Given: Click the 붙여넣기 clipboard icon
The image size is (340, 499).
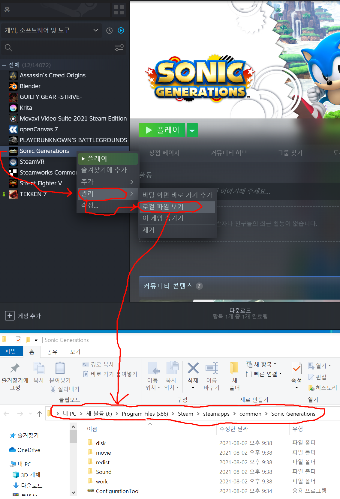Looking at the screenshot, I should (60, 368).
